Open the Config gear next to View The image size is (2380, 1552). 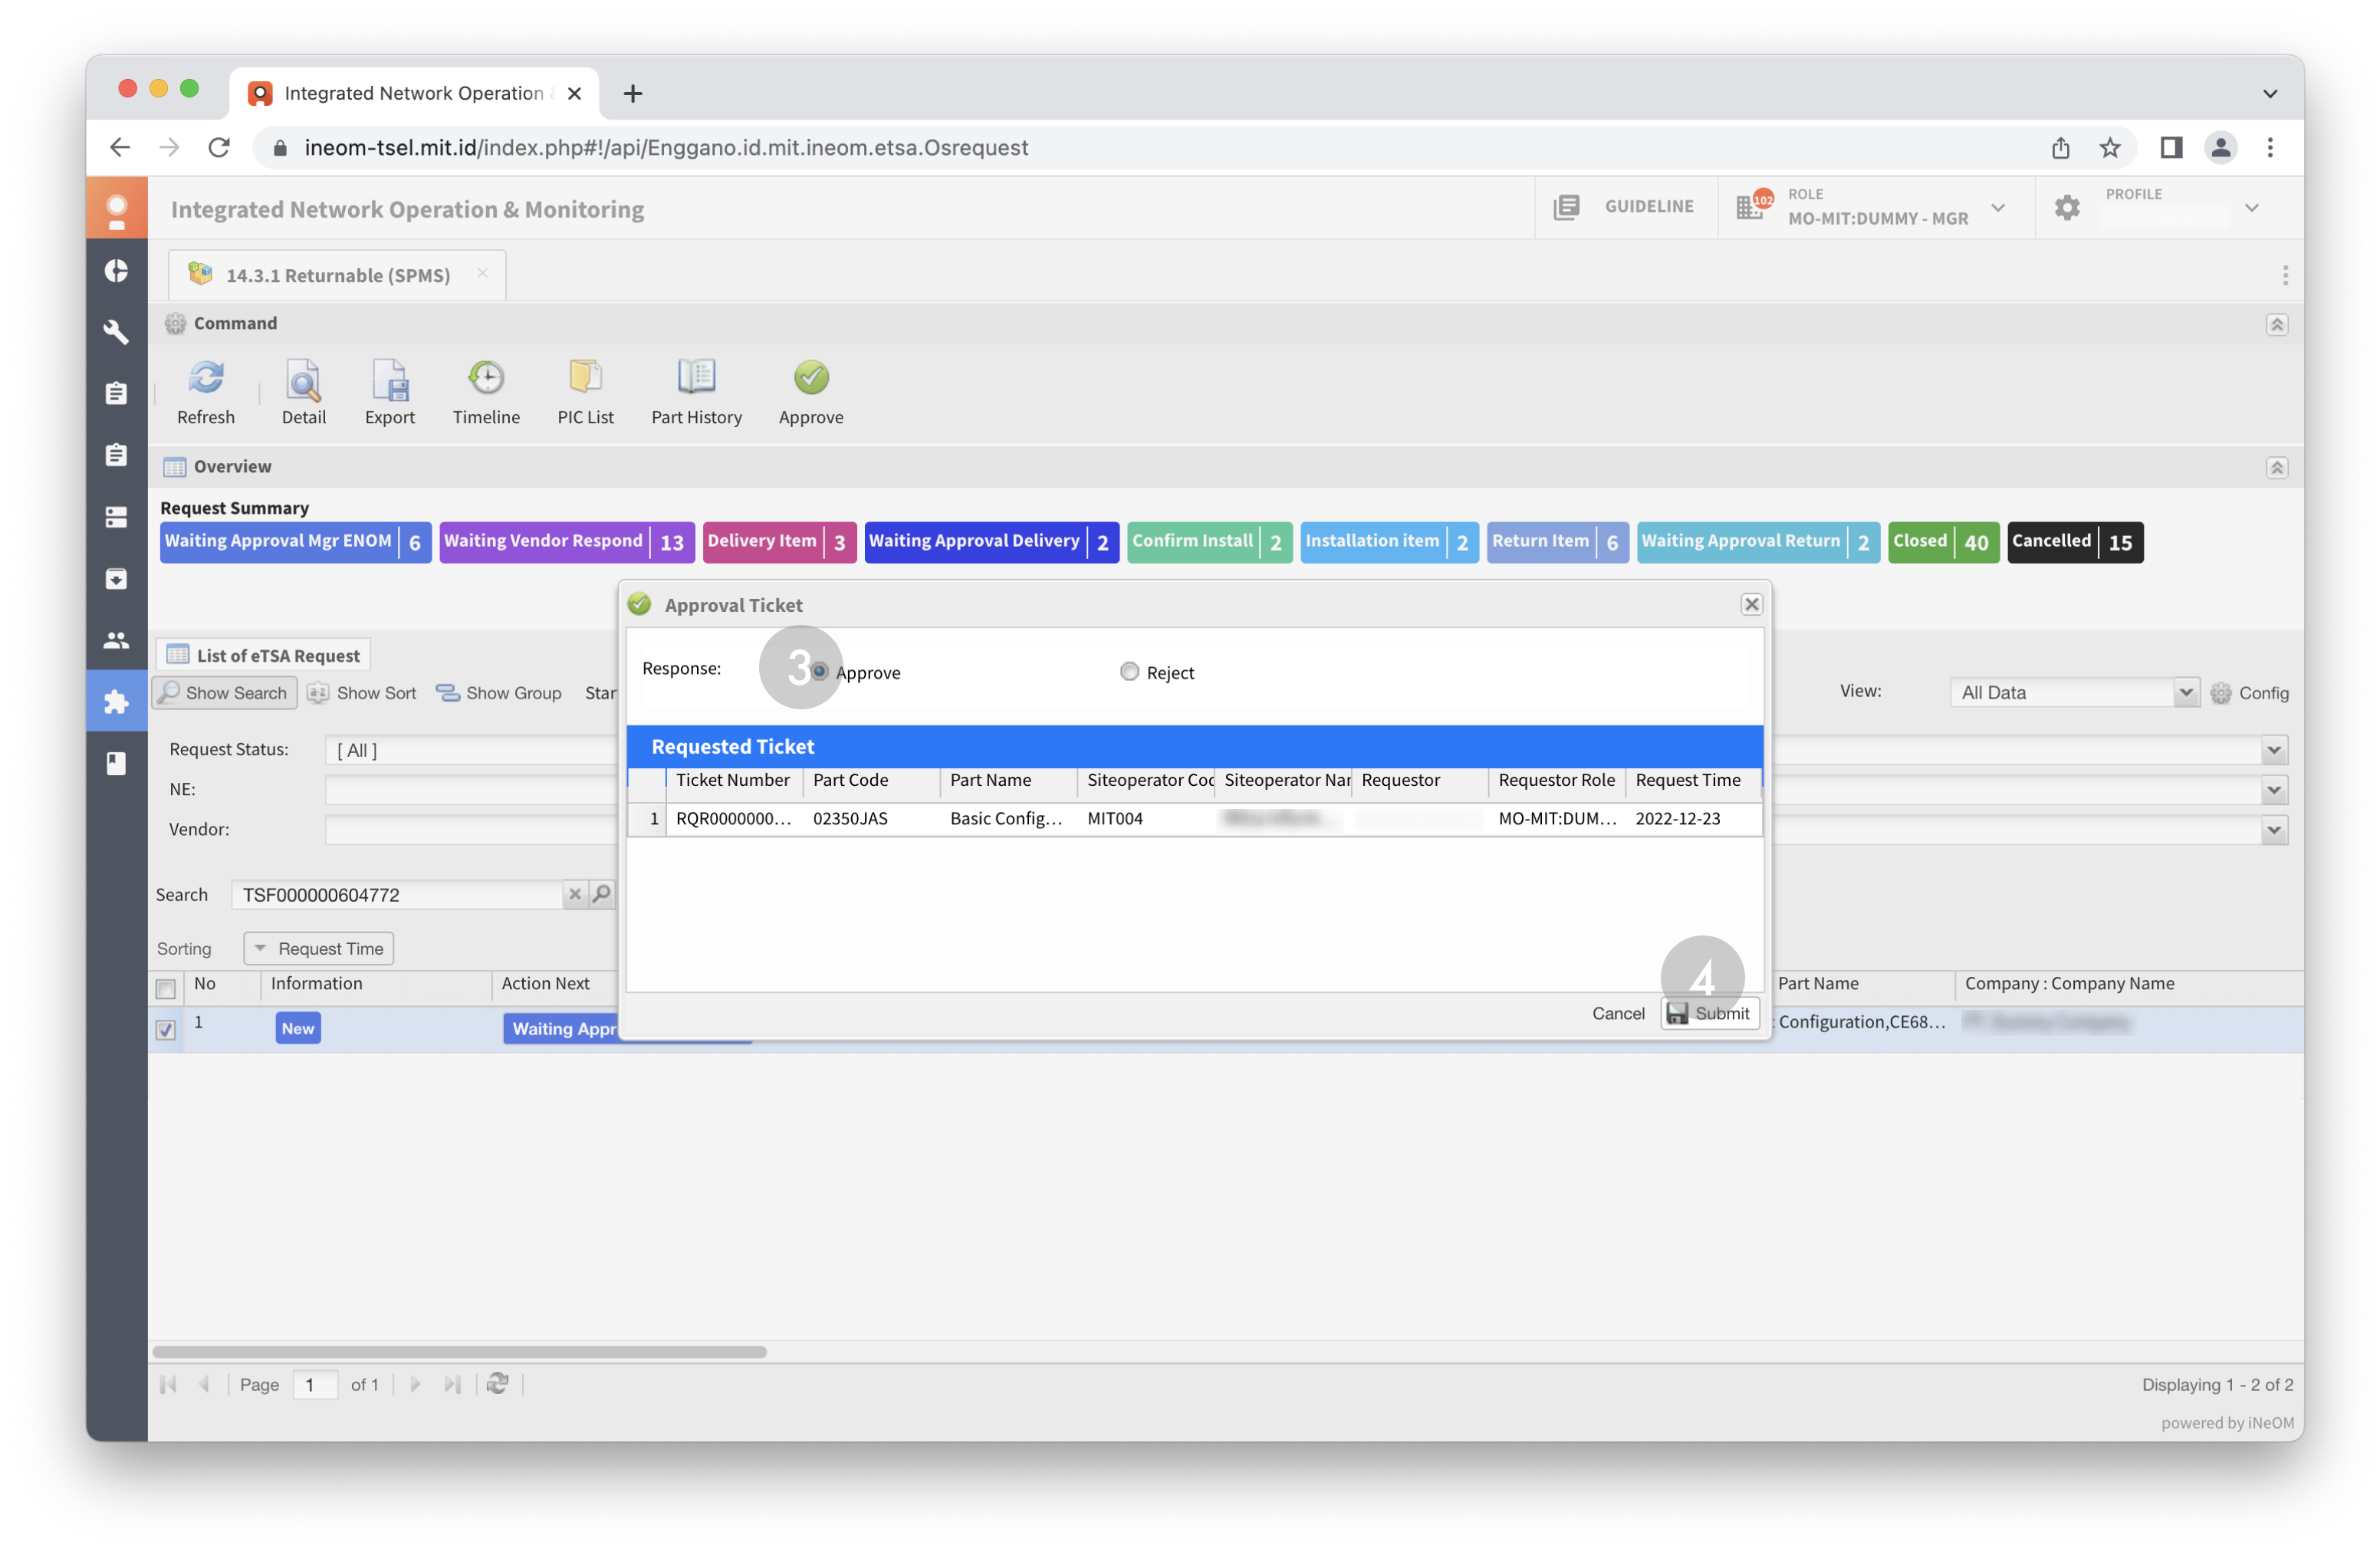pos(2248,692)
